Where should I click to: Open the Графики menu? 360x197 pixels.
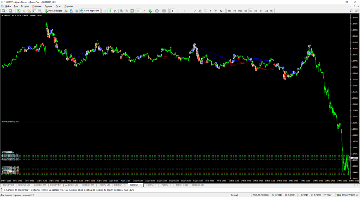pos(37,6)
